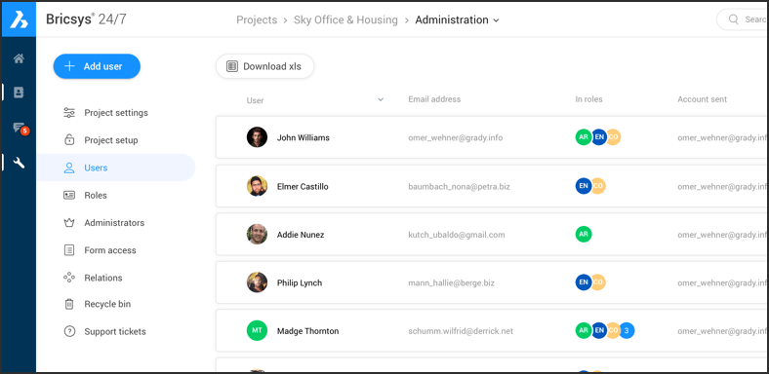Open messages icon with red badge

click(x=20, y=129)
